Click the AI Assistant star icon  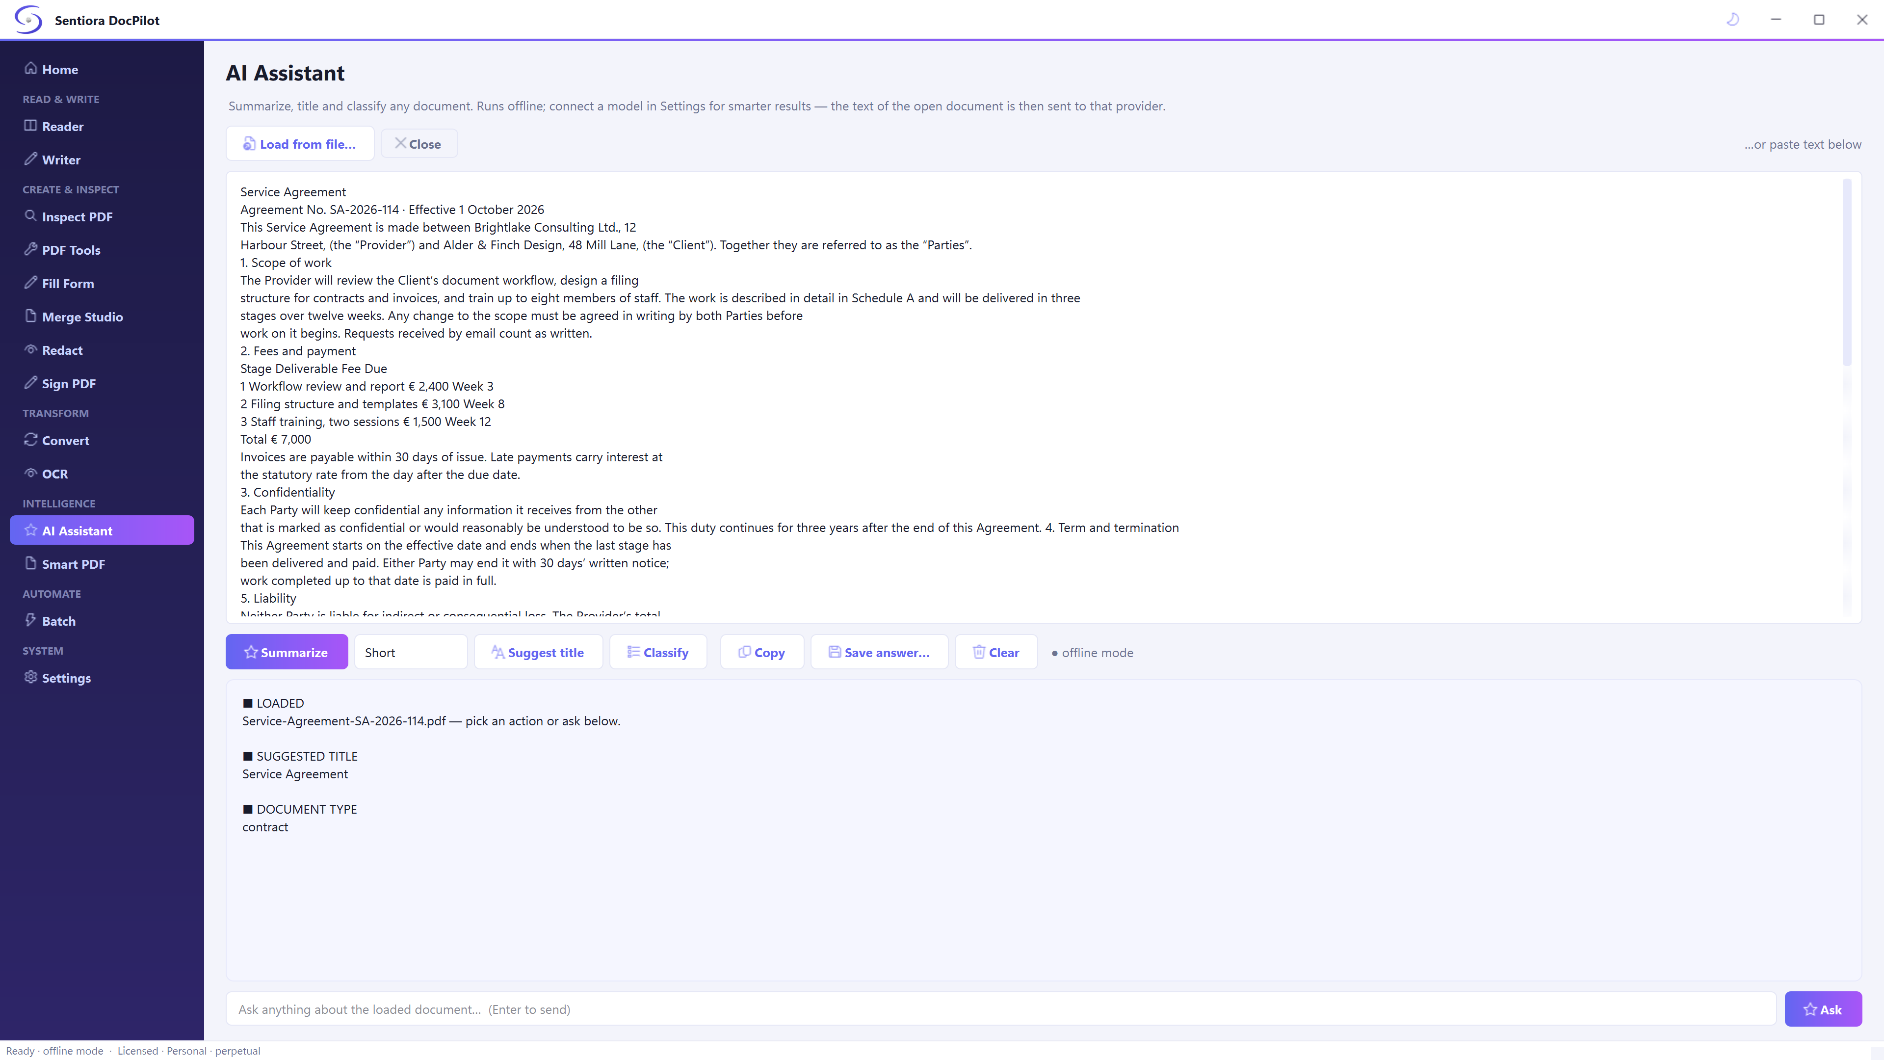pos(31,530)
